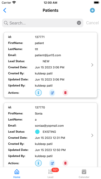Screen dimensions: 101x179
Task: Delete patient 137771 with trash icon
Action: 65,93
